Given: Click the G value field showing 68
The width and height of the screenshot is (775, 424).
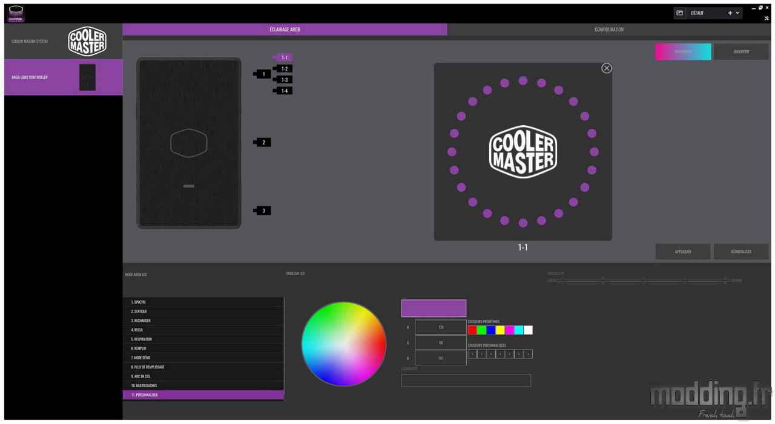Looking at the screenshot, I should pyautogui.click(x=441, y=343).
